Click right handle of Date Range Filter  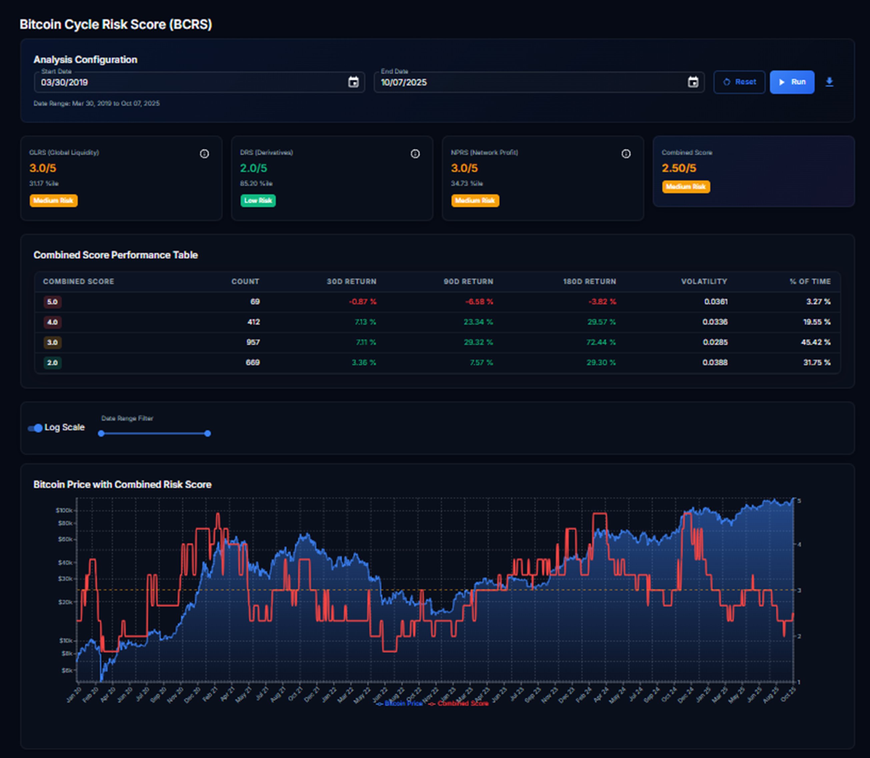[207, 434]
